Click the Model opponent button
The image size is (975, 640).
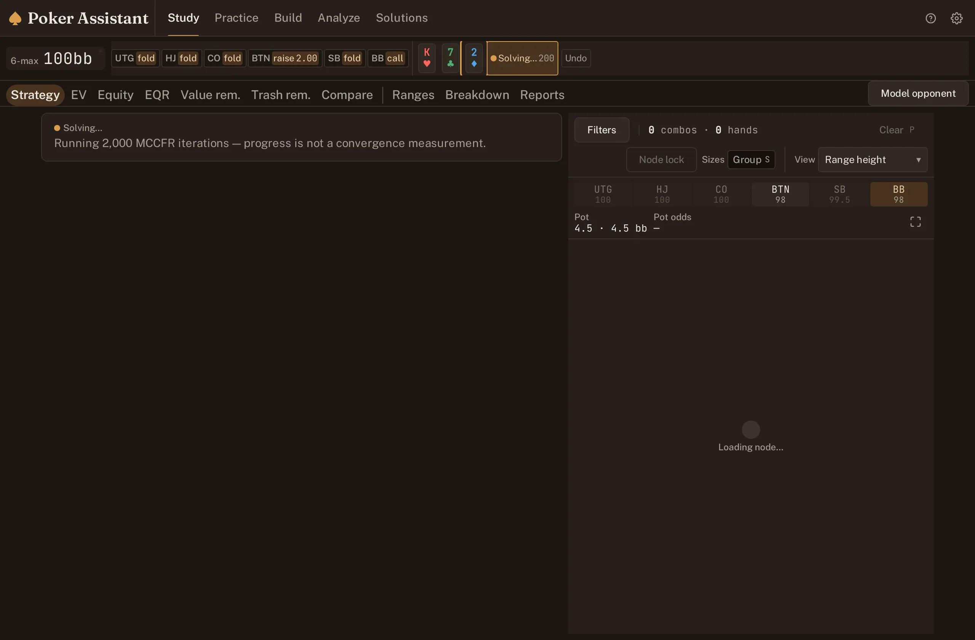(918, 93)
